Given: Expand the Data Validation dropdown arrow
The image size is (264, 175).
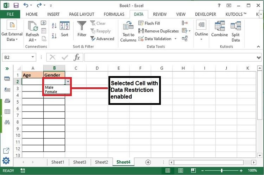Looking at the screenshot, I should tap(175, 39).
